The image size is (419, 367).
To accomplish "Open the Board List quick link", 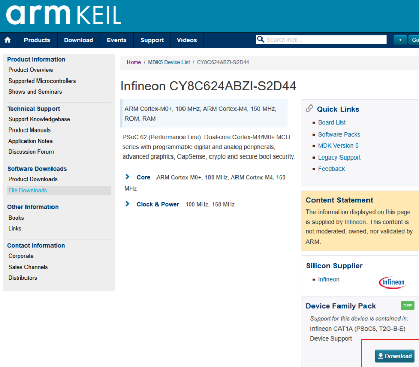I will click(331, 122).
